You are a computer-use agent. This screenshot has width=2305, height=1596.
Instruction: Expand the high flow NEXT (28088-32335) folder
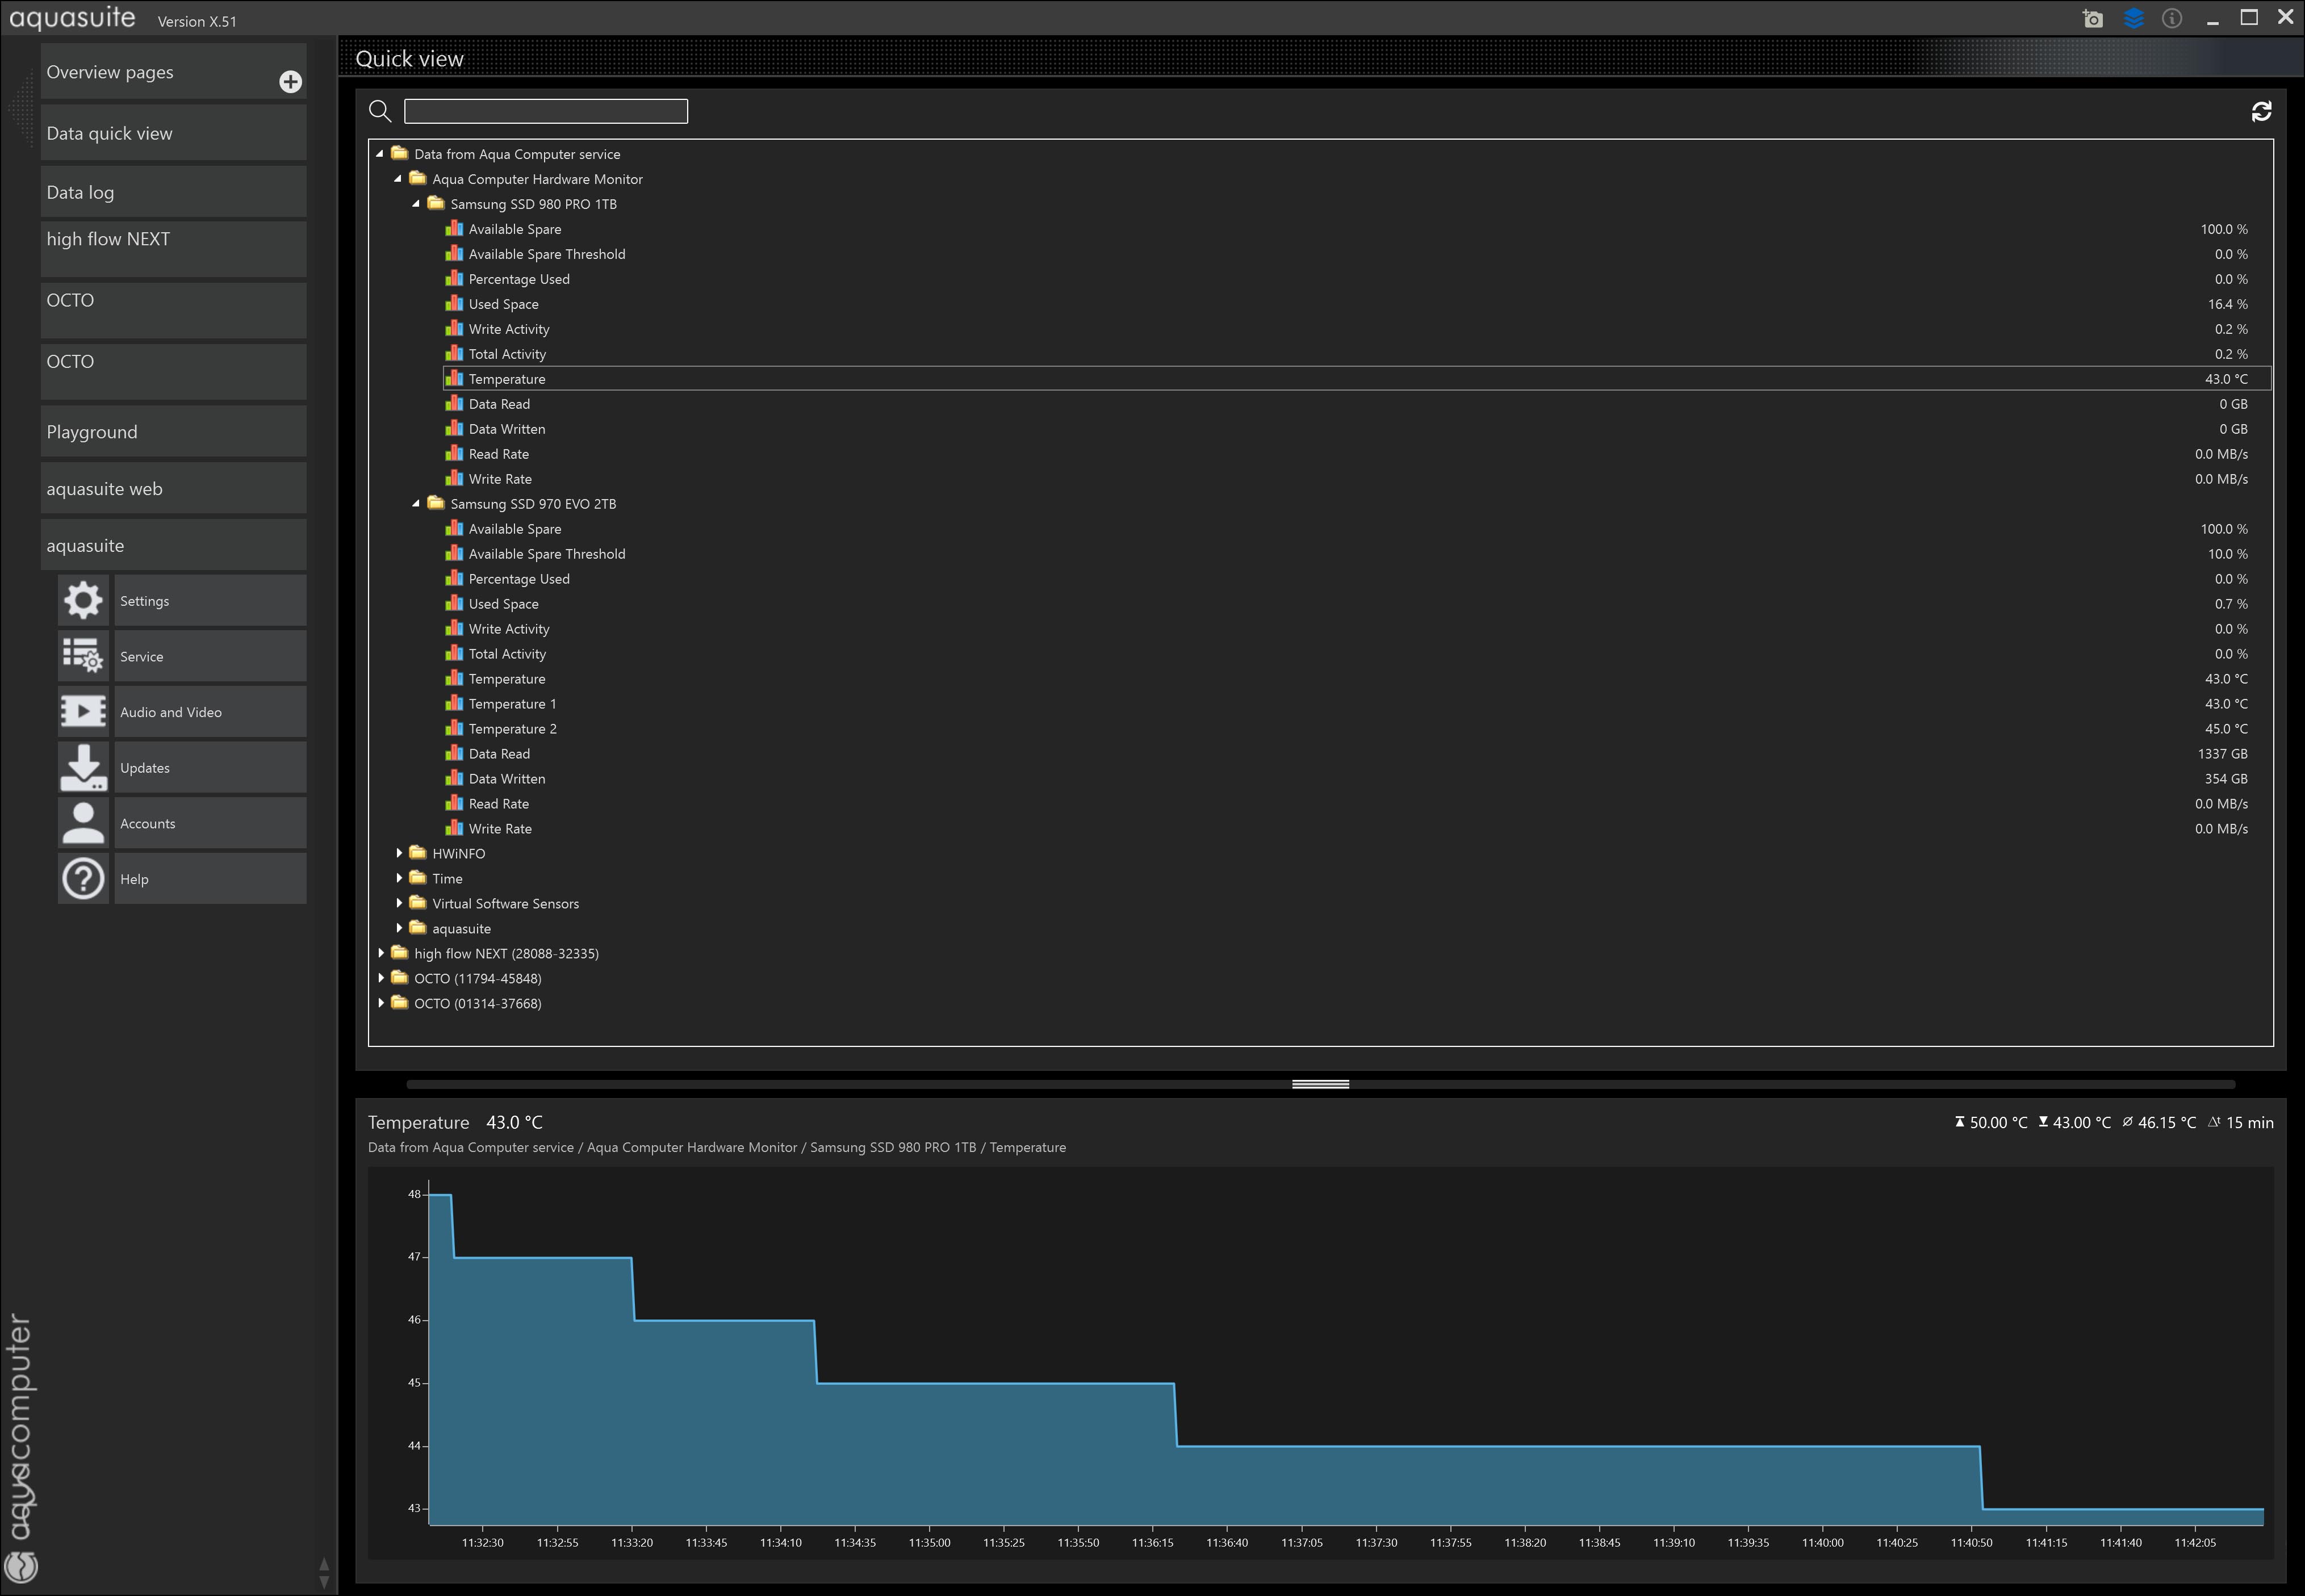coord(381,953)
